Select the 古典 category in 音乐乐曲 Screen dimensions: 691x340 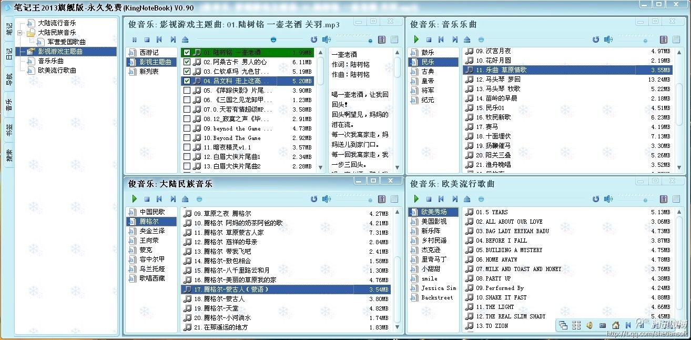[x=428, y=72]
